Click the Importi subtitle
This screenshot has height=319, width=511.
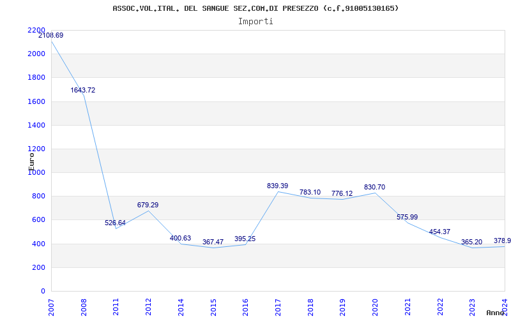[256, 22]
